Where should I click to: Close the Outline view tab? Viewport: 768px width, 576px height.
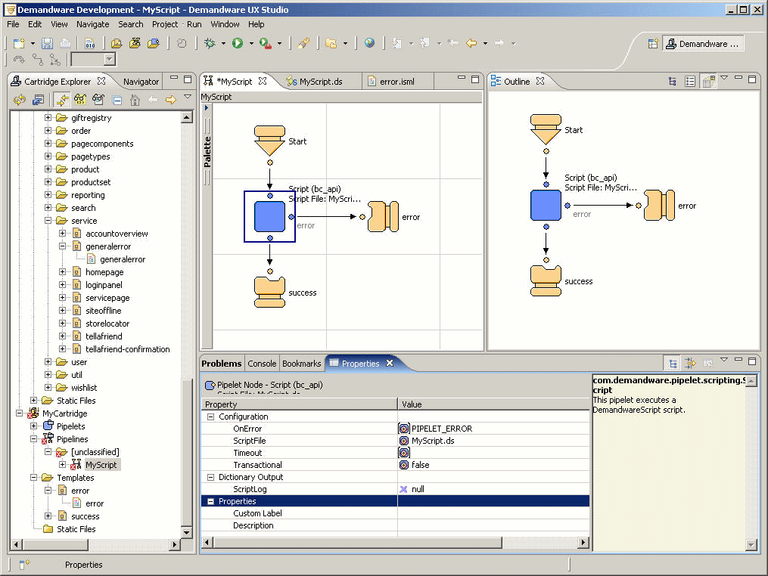(x=539, y=81)
